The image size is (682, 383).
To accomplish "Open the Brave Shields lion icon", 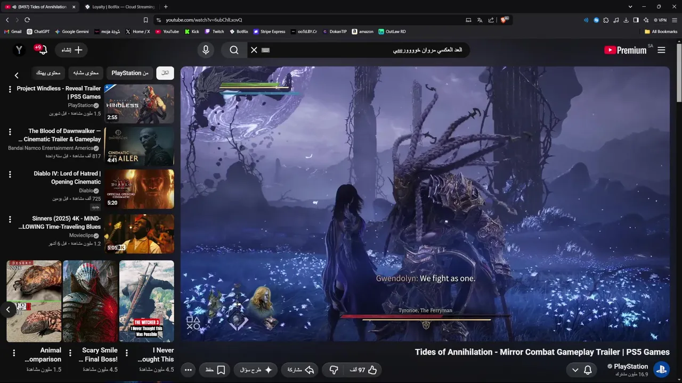I will coord(504,20).
